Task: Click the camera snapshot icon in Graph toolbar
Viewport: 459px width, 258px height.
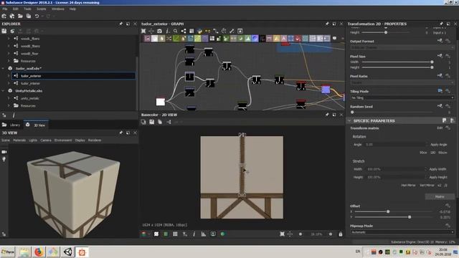Action: (x=159, y=31)
